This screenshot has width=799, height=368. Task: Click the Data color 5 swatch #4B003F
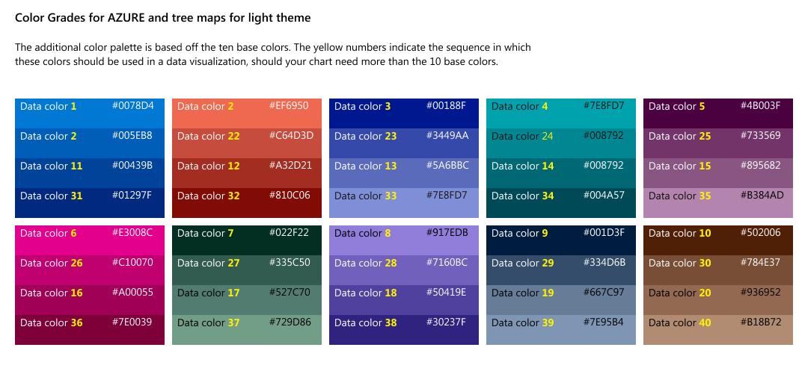(718, 113)
